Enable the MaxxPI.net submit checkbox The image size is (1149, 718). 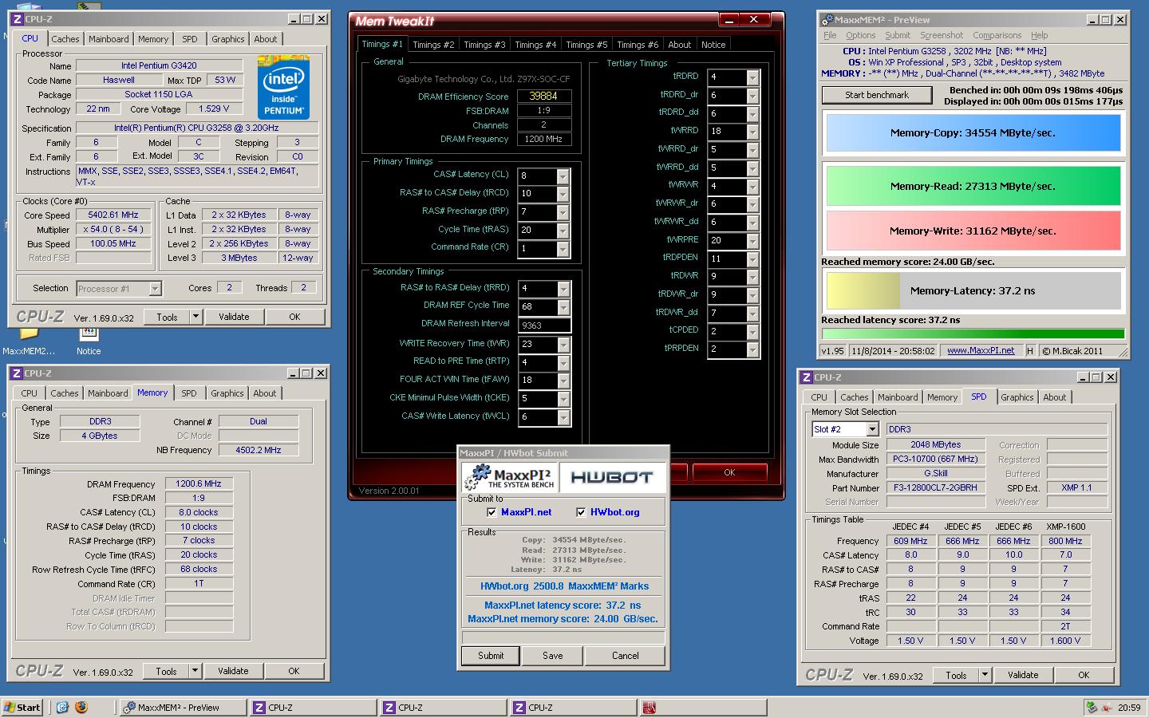pos(492,512)
